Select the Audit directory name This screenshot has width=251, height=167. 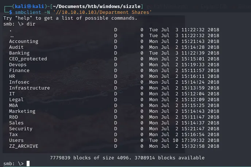(x=16, y=47)
